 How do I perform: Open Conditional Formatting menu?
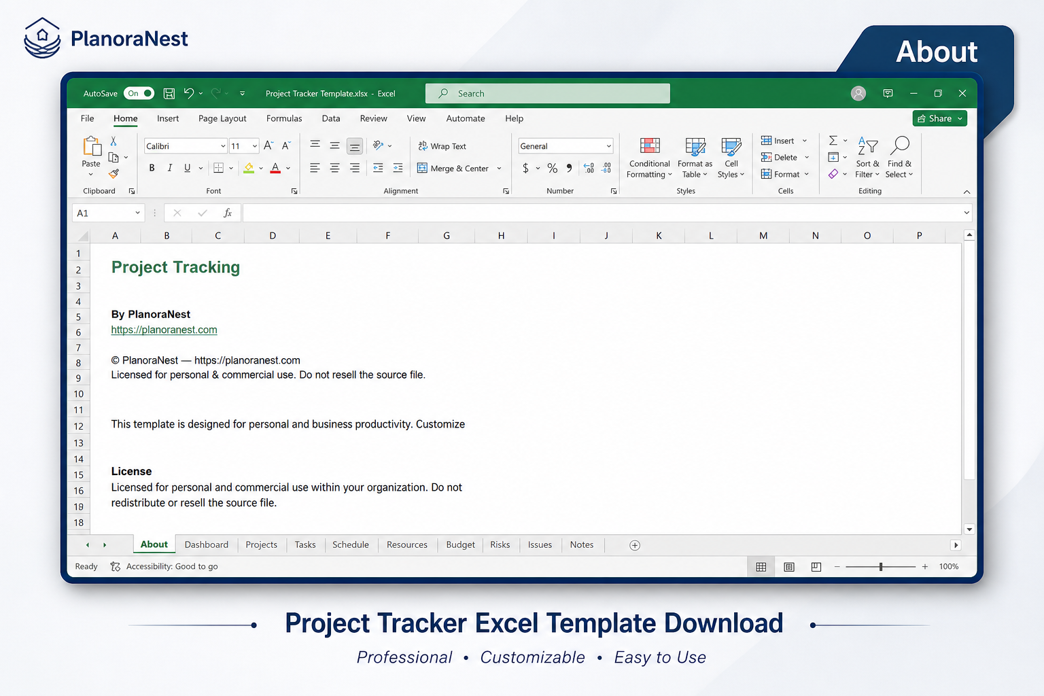(x=649, y=158)
